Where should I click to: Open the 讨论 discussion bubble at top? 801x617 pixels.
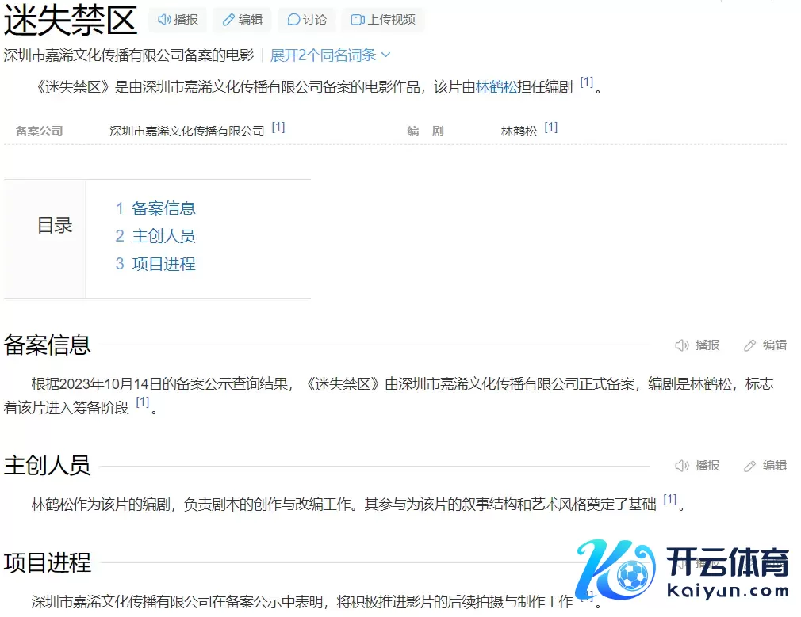click(293, 20)
